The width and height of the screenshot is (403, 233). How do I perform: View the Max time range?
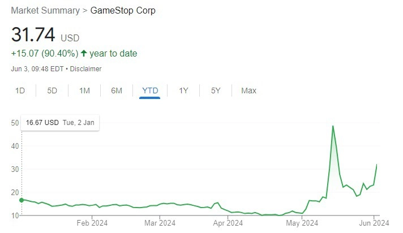coord(248,90)
